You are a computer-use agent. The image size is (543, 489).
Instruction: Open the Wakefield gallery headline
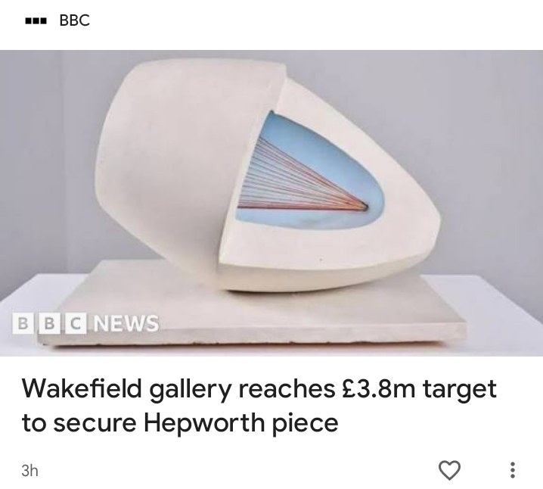click(x=259, y=406)
